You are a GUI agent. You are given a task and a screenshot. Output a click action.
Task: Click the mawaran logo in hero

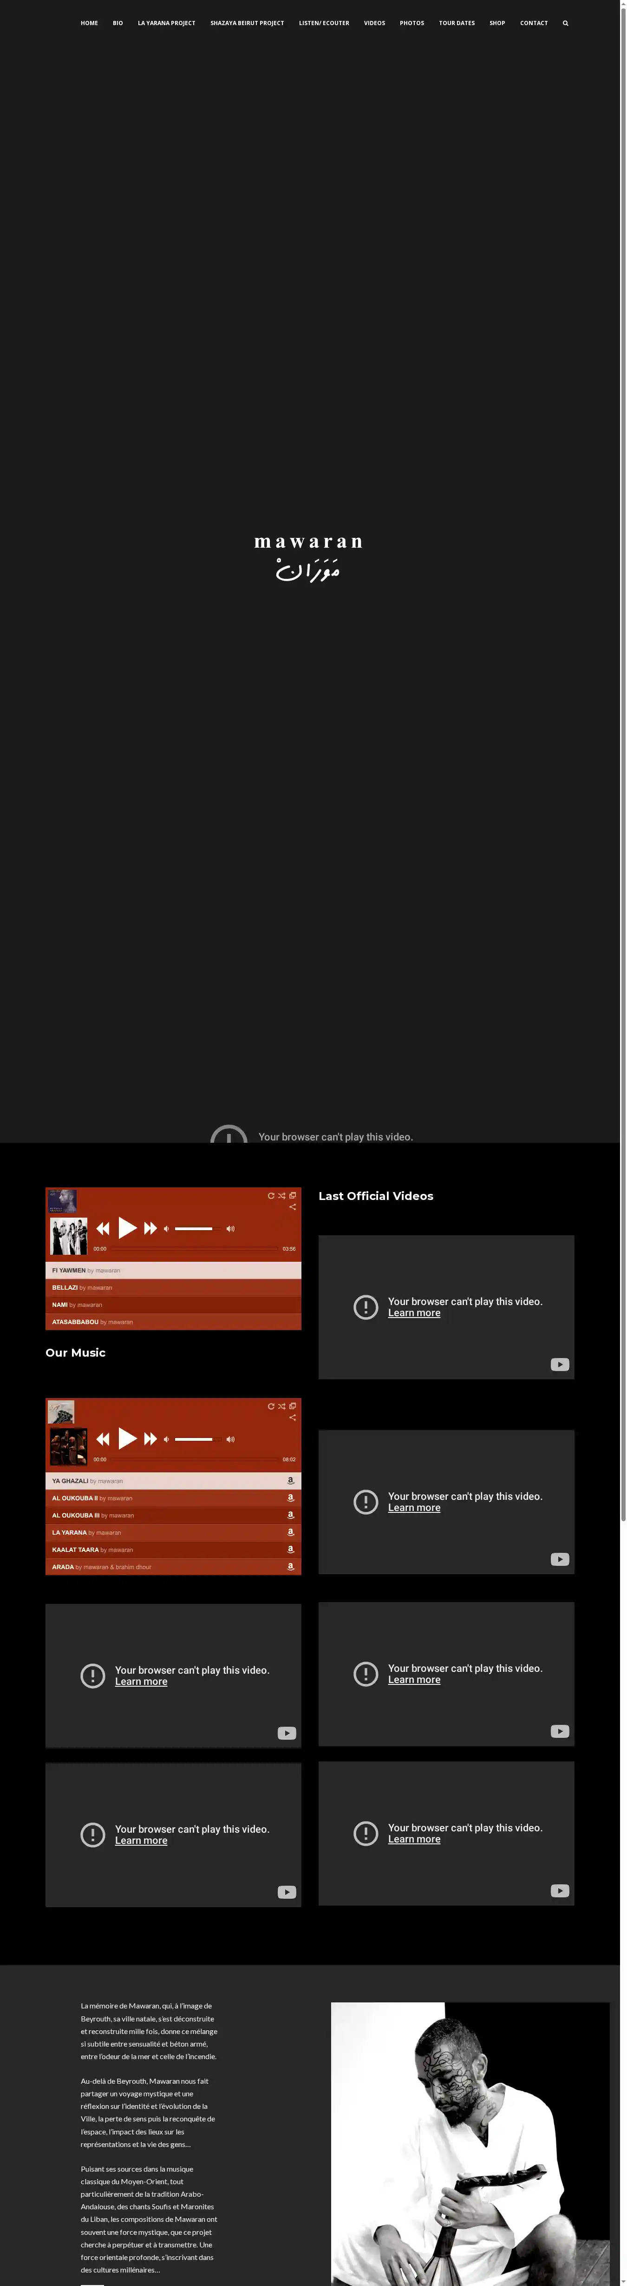tap(308, 556)
